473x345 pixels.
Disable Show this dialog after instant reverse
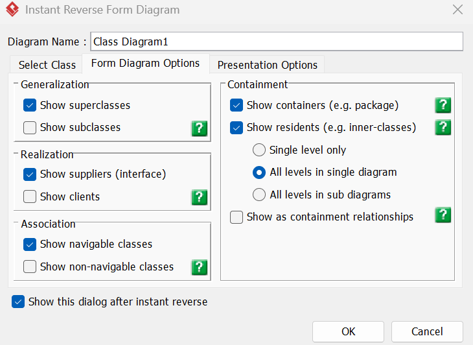coord(18,302)
